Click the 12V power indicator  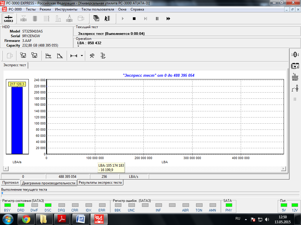295,205
